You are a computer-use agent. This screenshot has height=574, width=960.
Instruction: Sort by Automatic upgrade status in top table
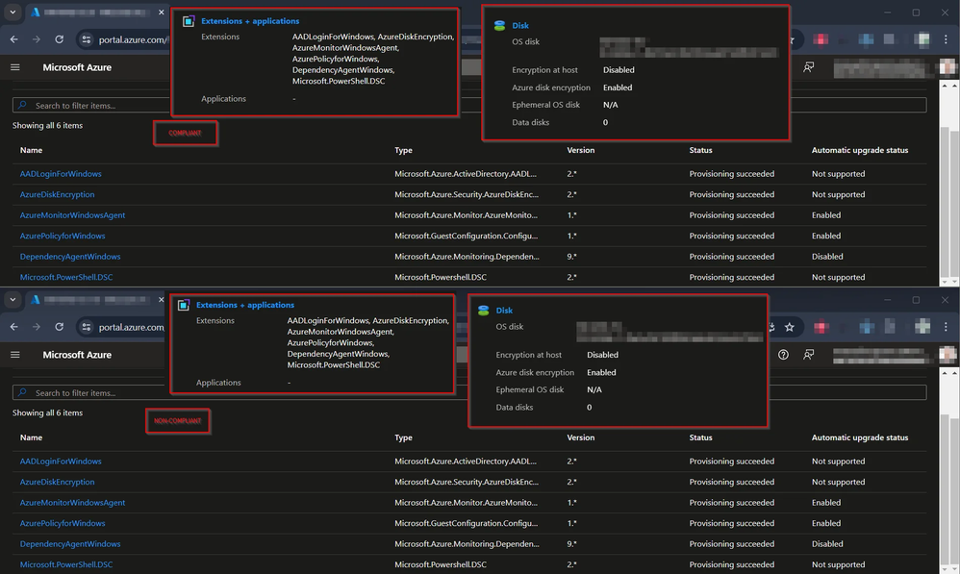860,150
